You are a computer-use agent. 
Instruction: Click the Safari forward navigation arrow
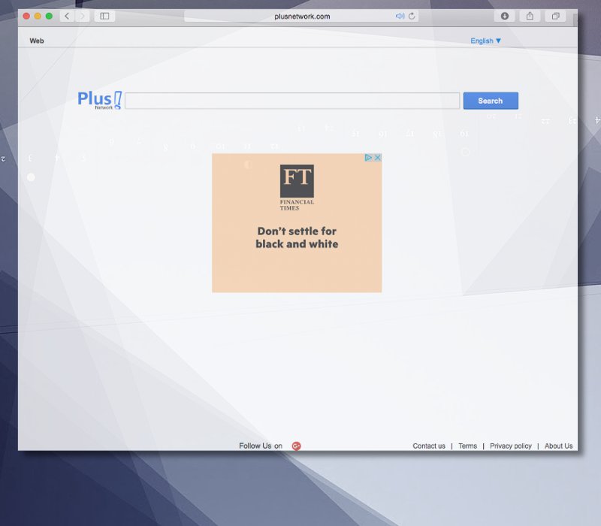point(83,16)
